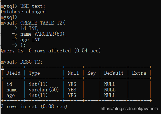
Task: Click the 'age' field cell in table
Action: click(10, 95)
